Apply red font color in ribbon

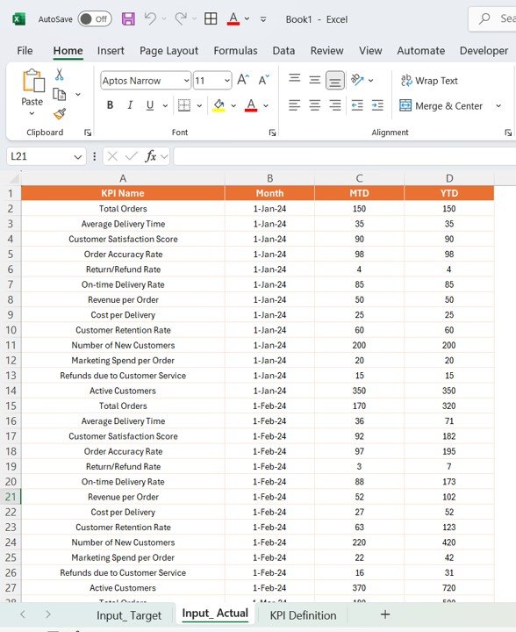point(251,105)
